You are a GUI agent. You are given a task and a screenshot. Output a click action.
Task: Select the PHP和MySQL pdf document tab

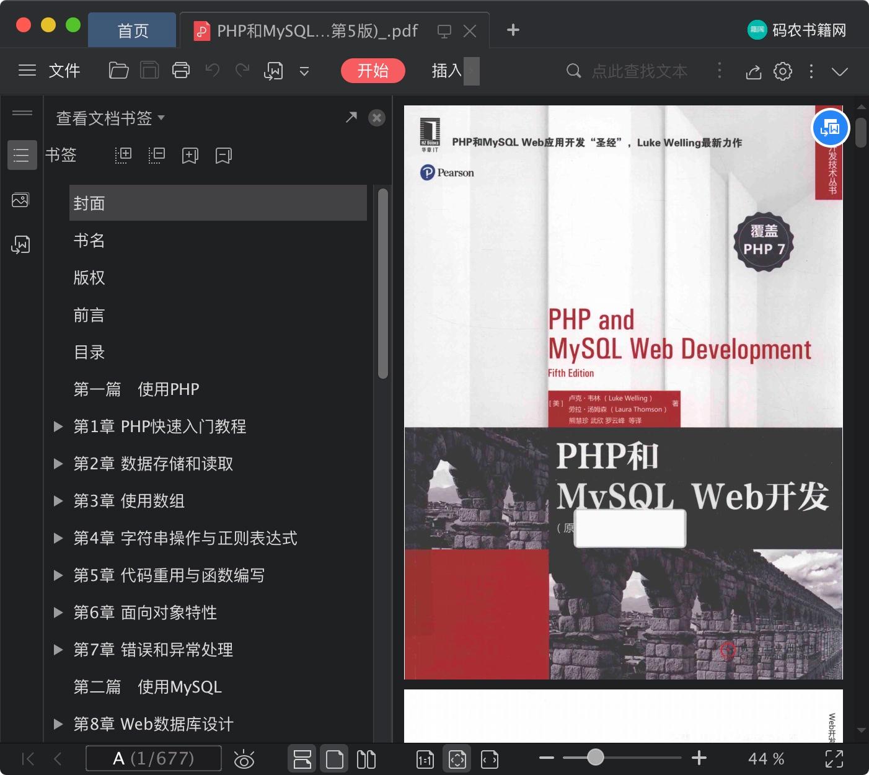coord(317,30)
